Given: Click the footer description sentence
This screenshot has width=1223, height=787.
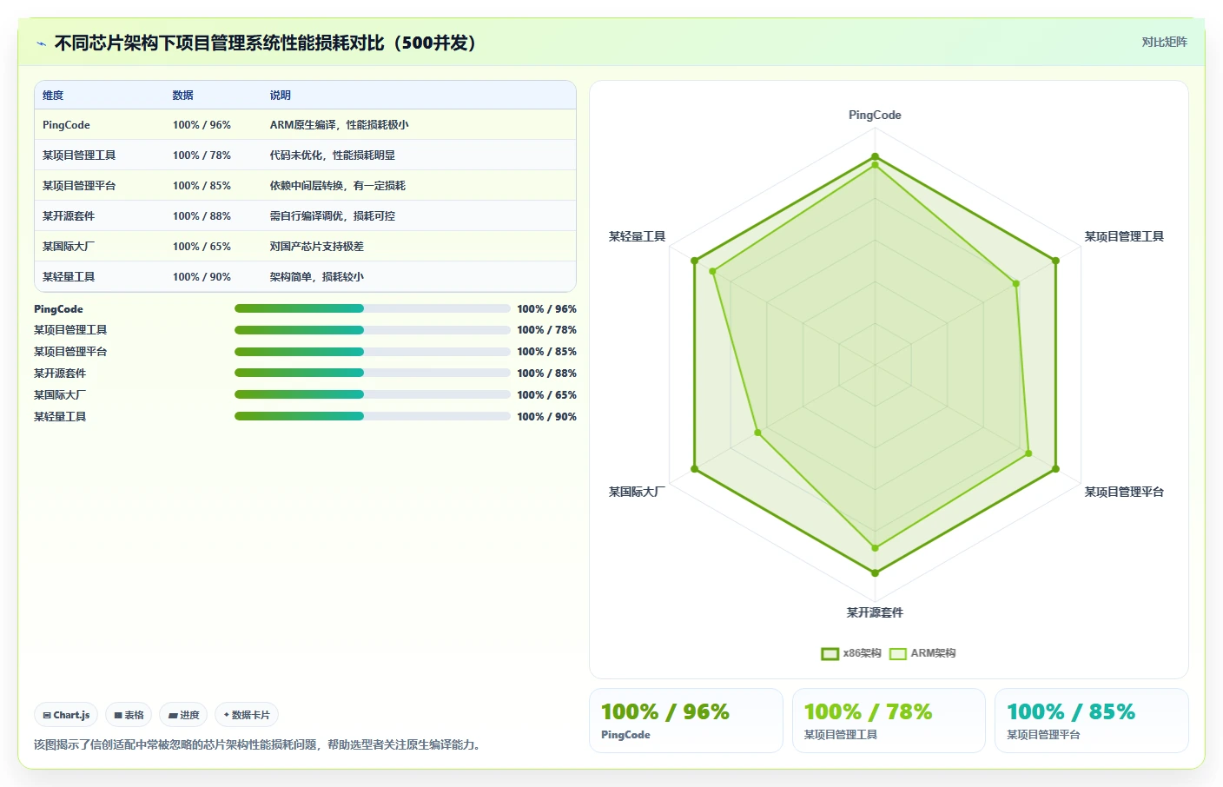Looking at the screenshot, I should pos(259,744).
